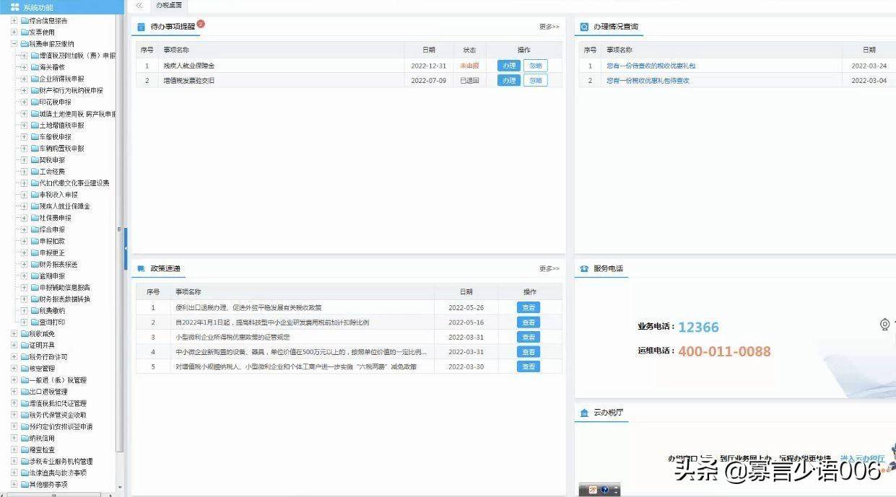Click the folder icon of 证明开具
Screen dimensions: 896x497
pyautogui.click(x=25, y=346)
